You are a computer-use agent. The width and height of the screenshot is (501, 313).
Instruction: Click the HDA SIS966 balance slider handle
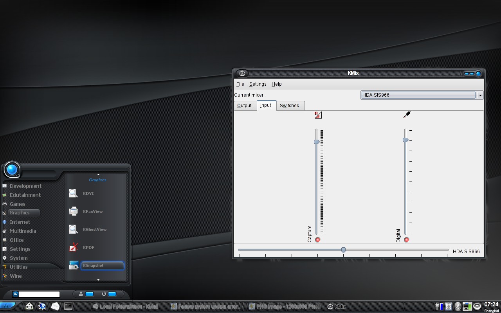click(343, 250)
